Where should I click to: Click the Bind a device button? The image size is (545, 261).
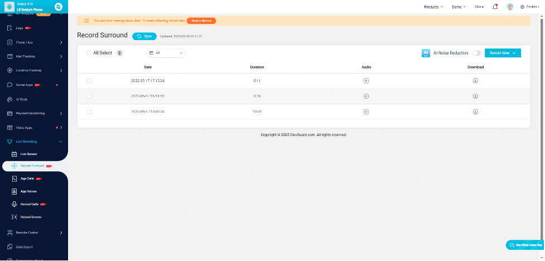click(x=201, y=21)
